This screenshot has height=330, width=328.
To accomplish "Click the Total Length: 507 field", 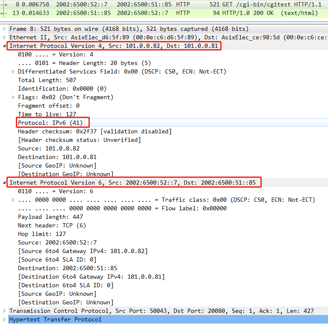I will [x=47, y=80].
